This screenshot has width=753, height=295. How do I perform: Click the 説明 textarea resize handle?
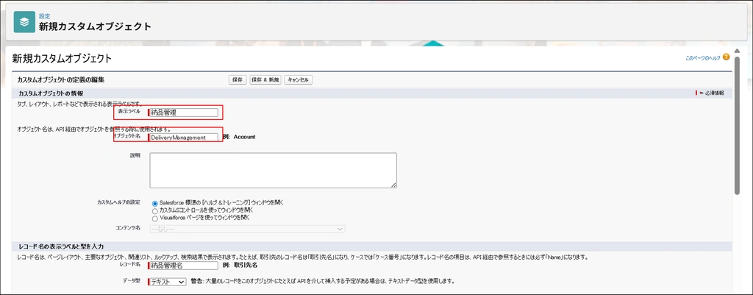pos(393,185)
